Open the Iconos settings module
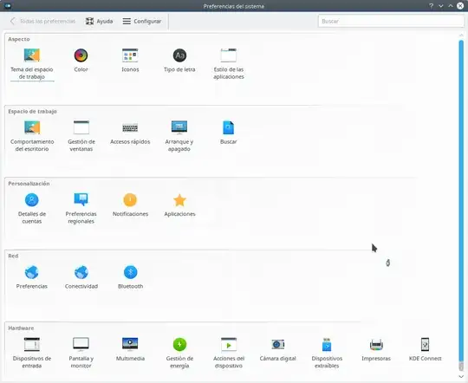This screenshot has height=383, width=468. pos(130,61)
